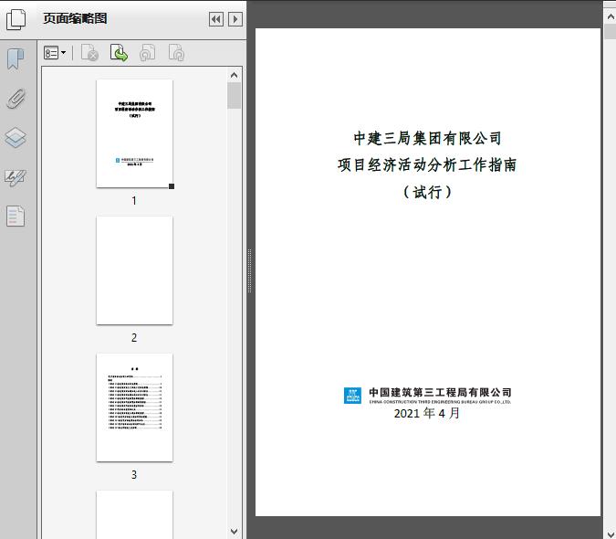Click the '项目经济活动分析工作指南' heading
616x539 pixels.
pyautogui.click(x=427, y=165)
